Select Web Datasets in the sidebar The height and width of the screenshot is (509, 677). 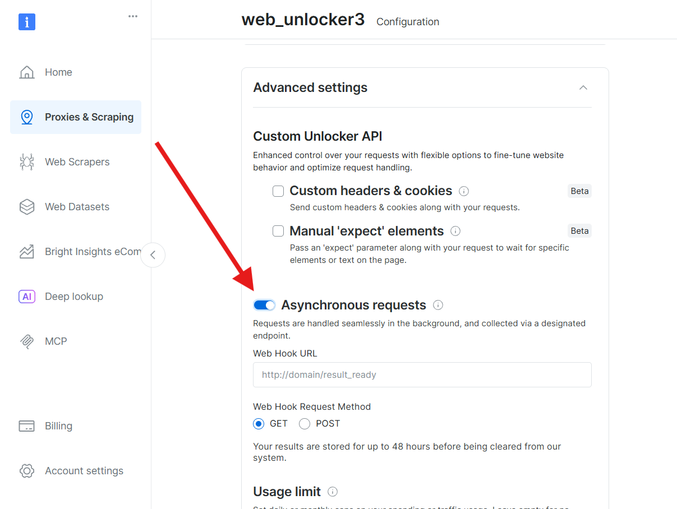(77, 206)
